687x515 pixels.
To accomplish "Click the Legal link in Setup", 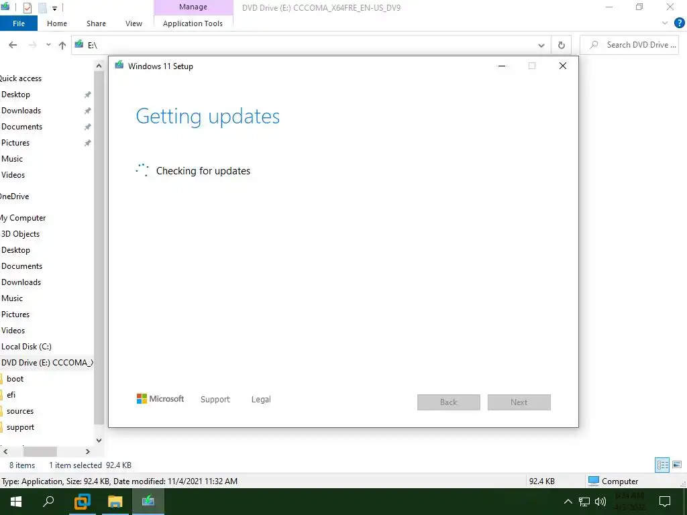I will 261,400.
